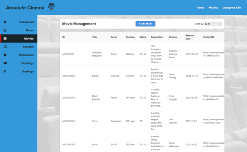
Task: Open Bookings in the sidebar
Action: pyautogui.click(x=19, y=63)
